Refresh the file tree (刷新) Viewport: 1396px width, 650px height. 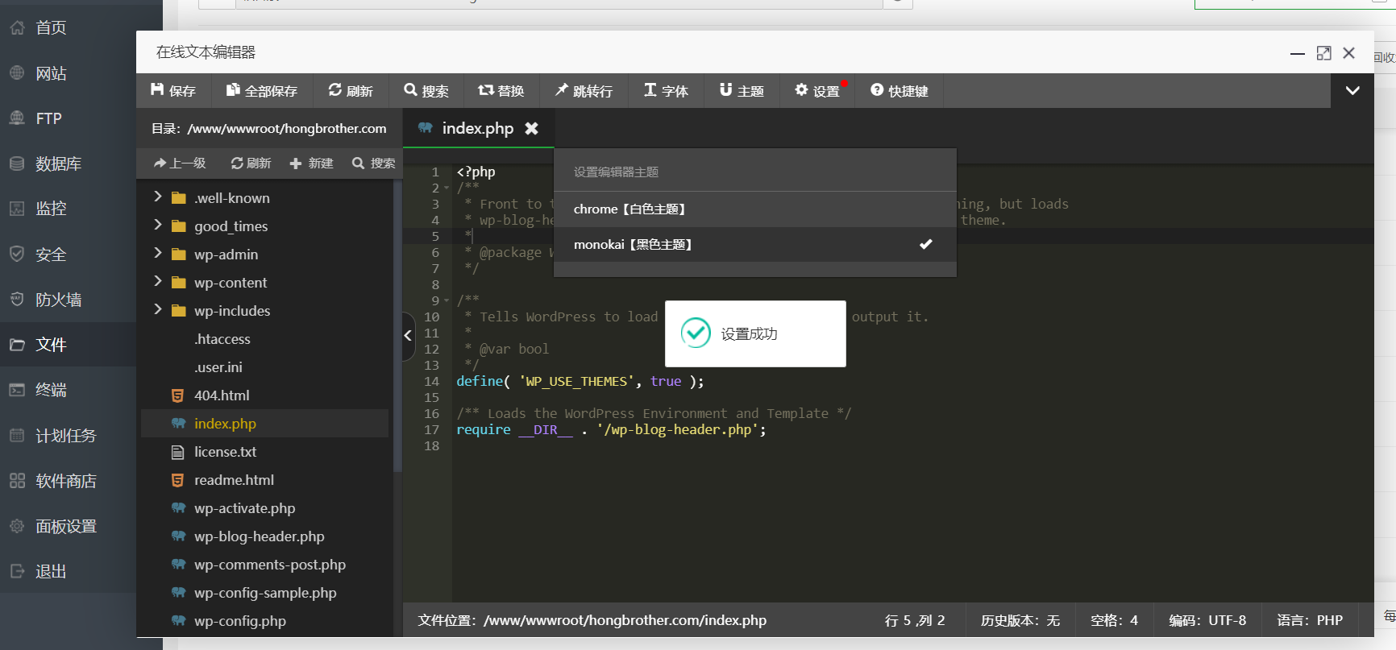(251, 164)
